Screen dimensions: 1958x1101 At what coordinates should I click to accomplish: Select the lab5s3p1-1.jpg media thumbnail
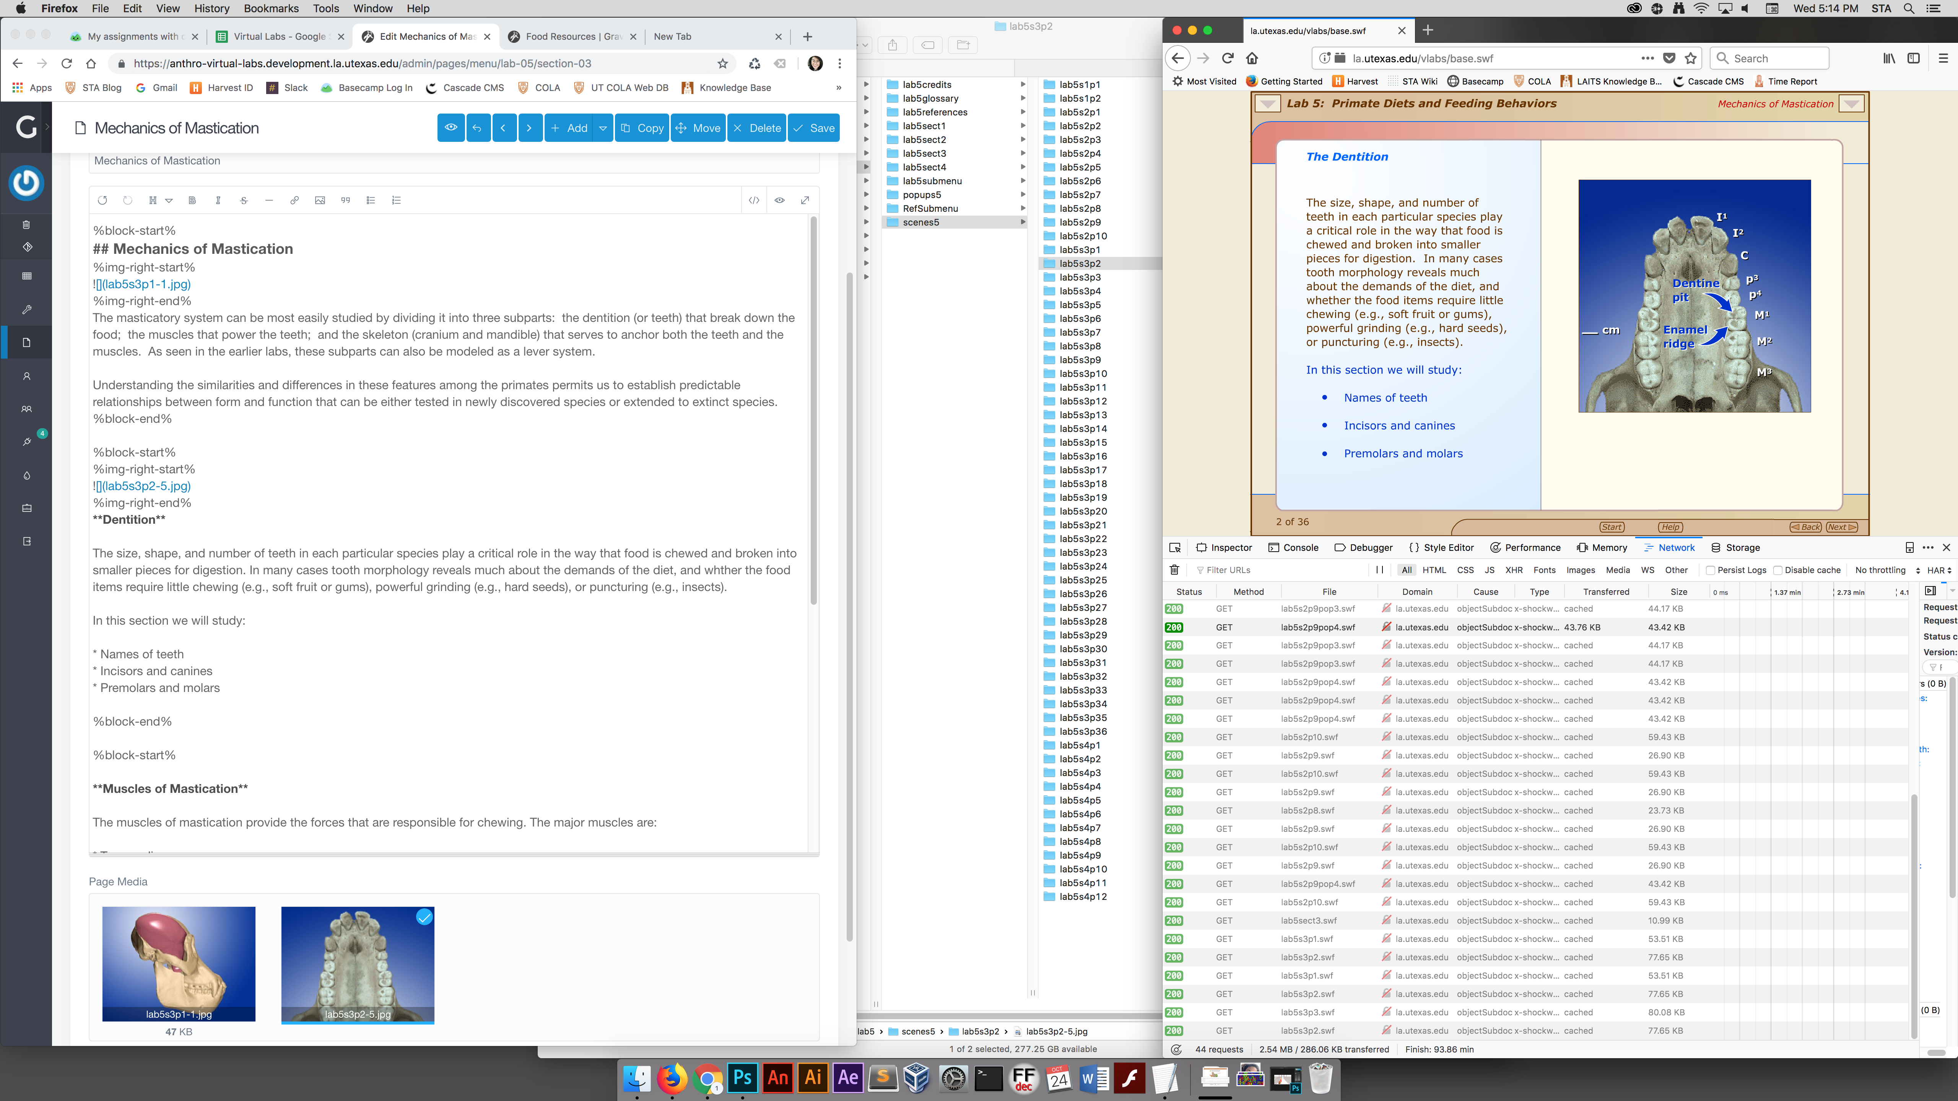pos(179,964)
